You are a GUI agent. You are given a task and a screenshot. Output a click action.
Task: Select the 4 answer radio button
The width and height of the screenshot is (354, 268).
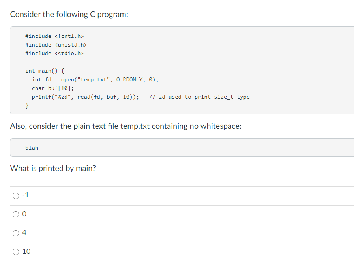click(x=15, y=233)
